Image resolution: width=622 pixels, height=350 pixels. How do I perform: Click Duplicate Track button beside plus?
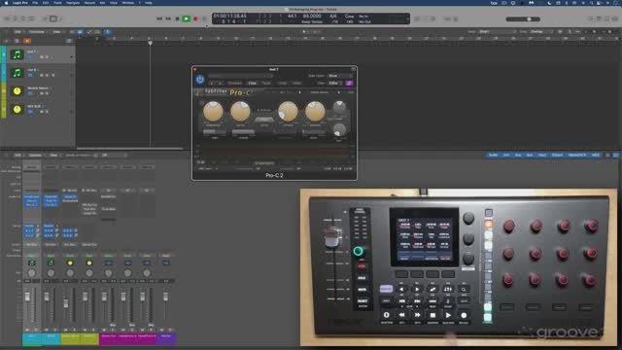click(x=17, y=41)
